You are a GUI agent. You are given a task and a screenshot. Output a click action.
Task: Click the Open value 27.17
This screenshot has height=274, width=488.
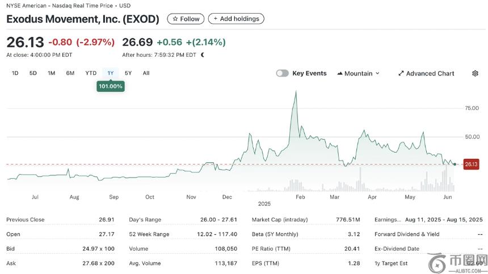[107, 234]
